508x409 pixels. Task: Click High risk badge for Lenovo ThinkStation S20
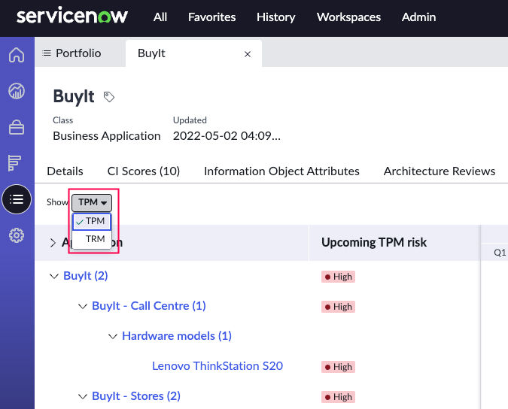coord(338,367)
